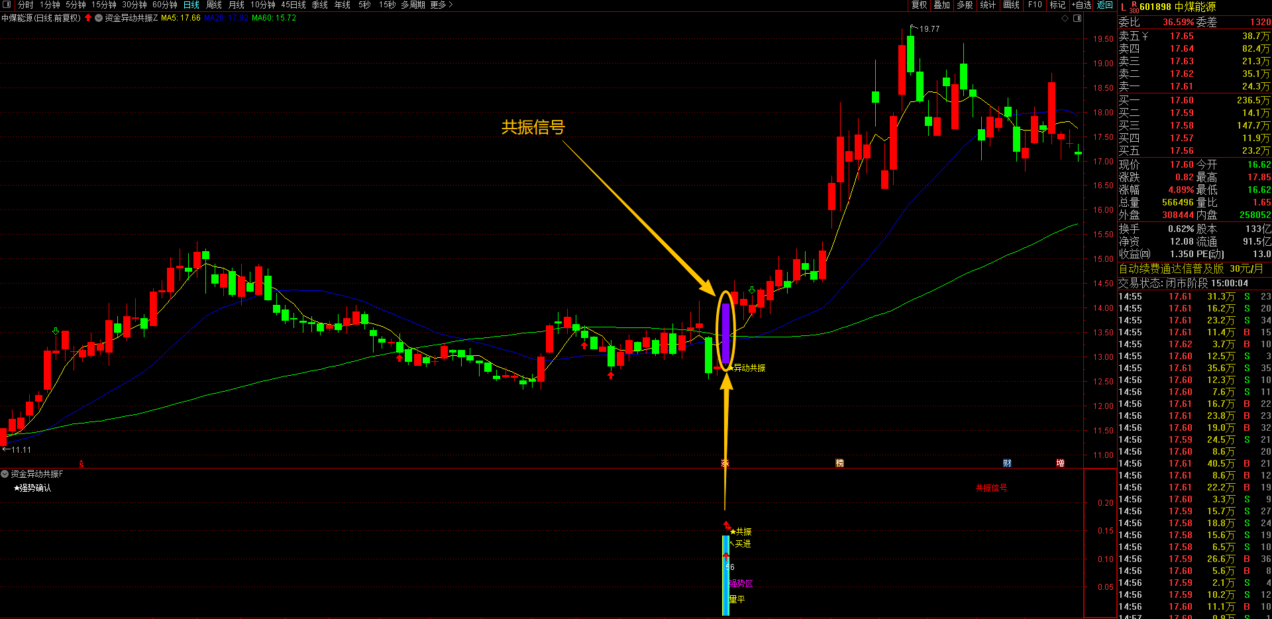
Task: Toggle the left sidebar panel icon
Action: click(7, 5)
